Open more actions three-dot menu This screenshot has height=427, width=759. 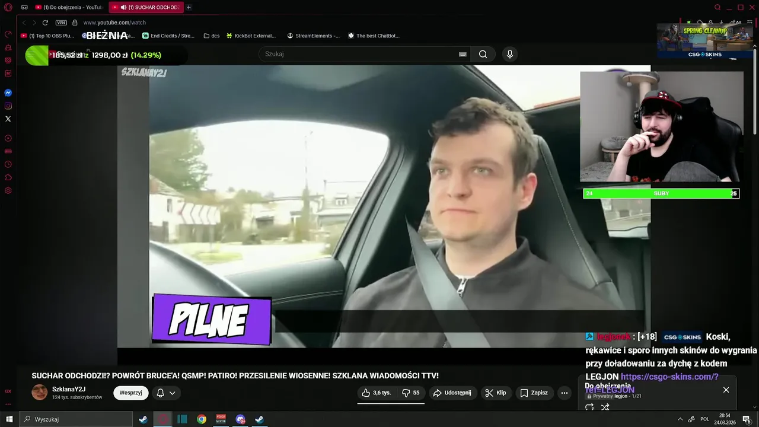tap(565, 393)
